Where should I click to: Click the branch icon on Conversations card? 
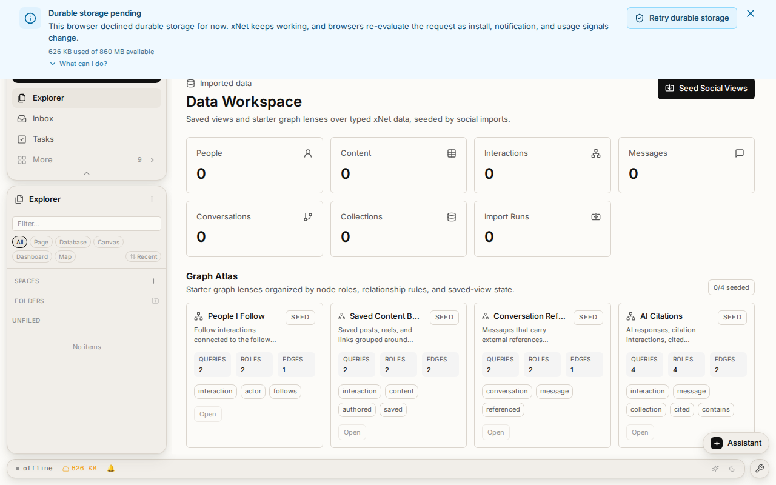click(308, 217)
